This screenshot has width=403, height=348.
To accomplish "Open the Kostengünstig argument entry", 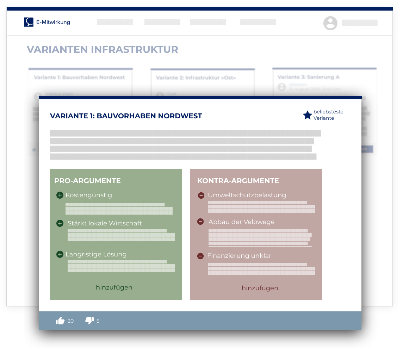I will [88, 194].
